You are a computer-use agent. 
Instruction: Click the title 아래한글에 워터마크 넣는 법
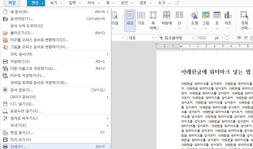216,72
